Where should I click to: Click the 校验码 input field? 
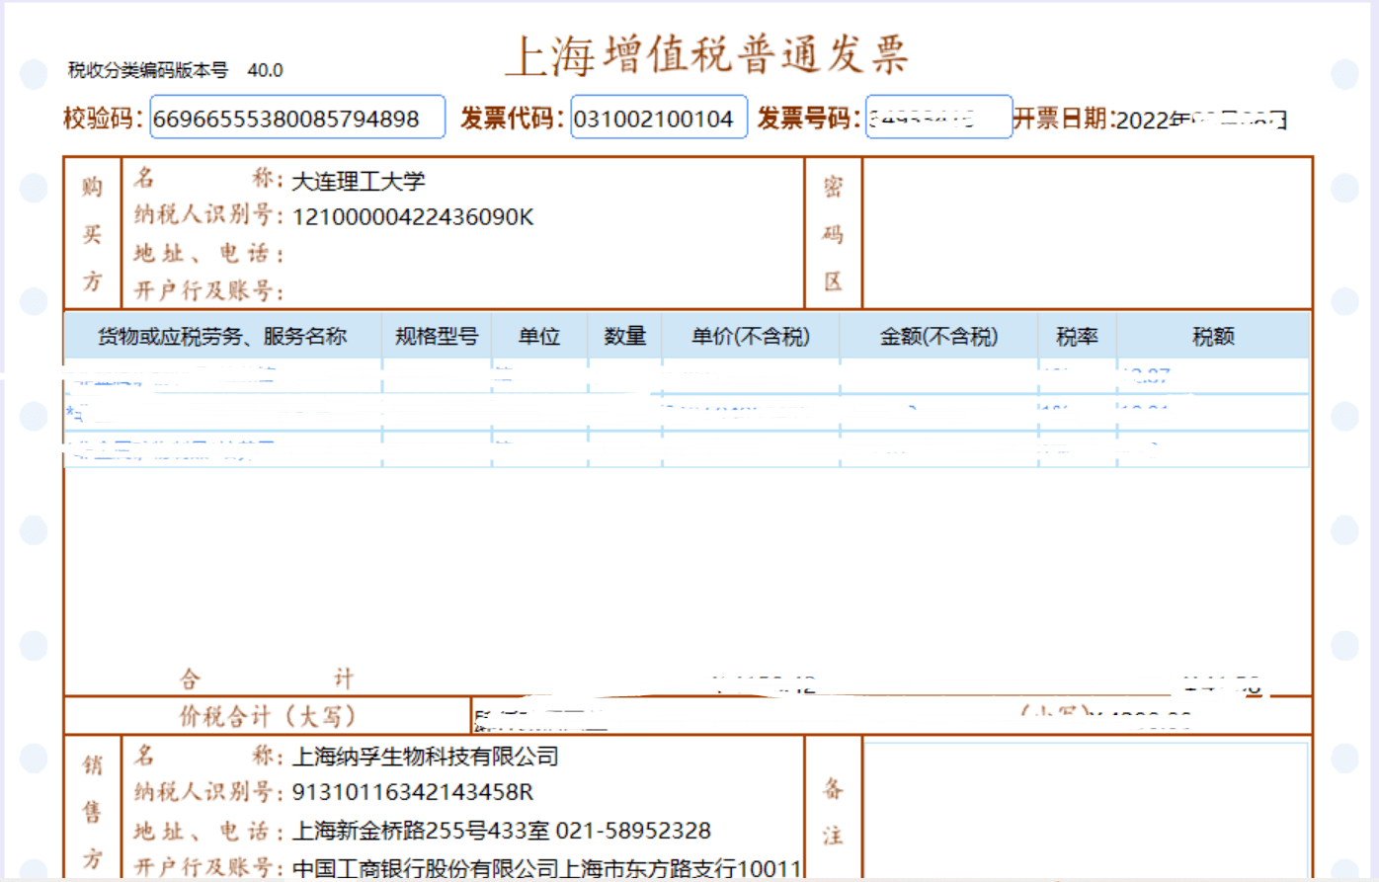[296, 119]
